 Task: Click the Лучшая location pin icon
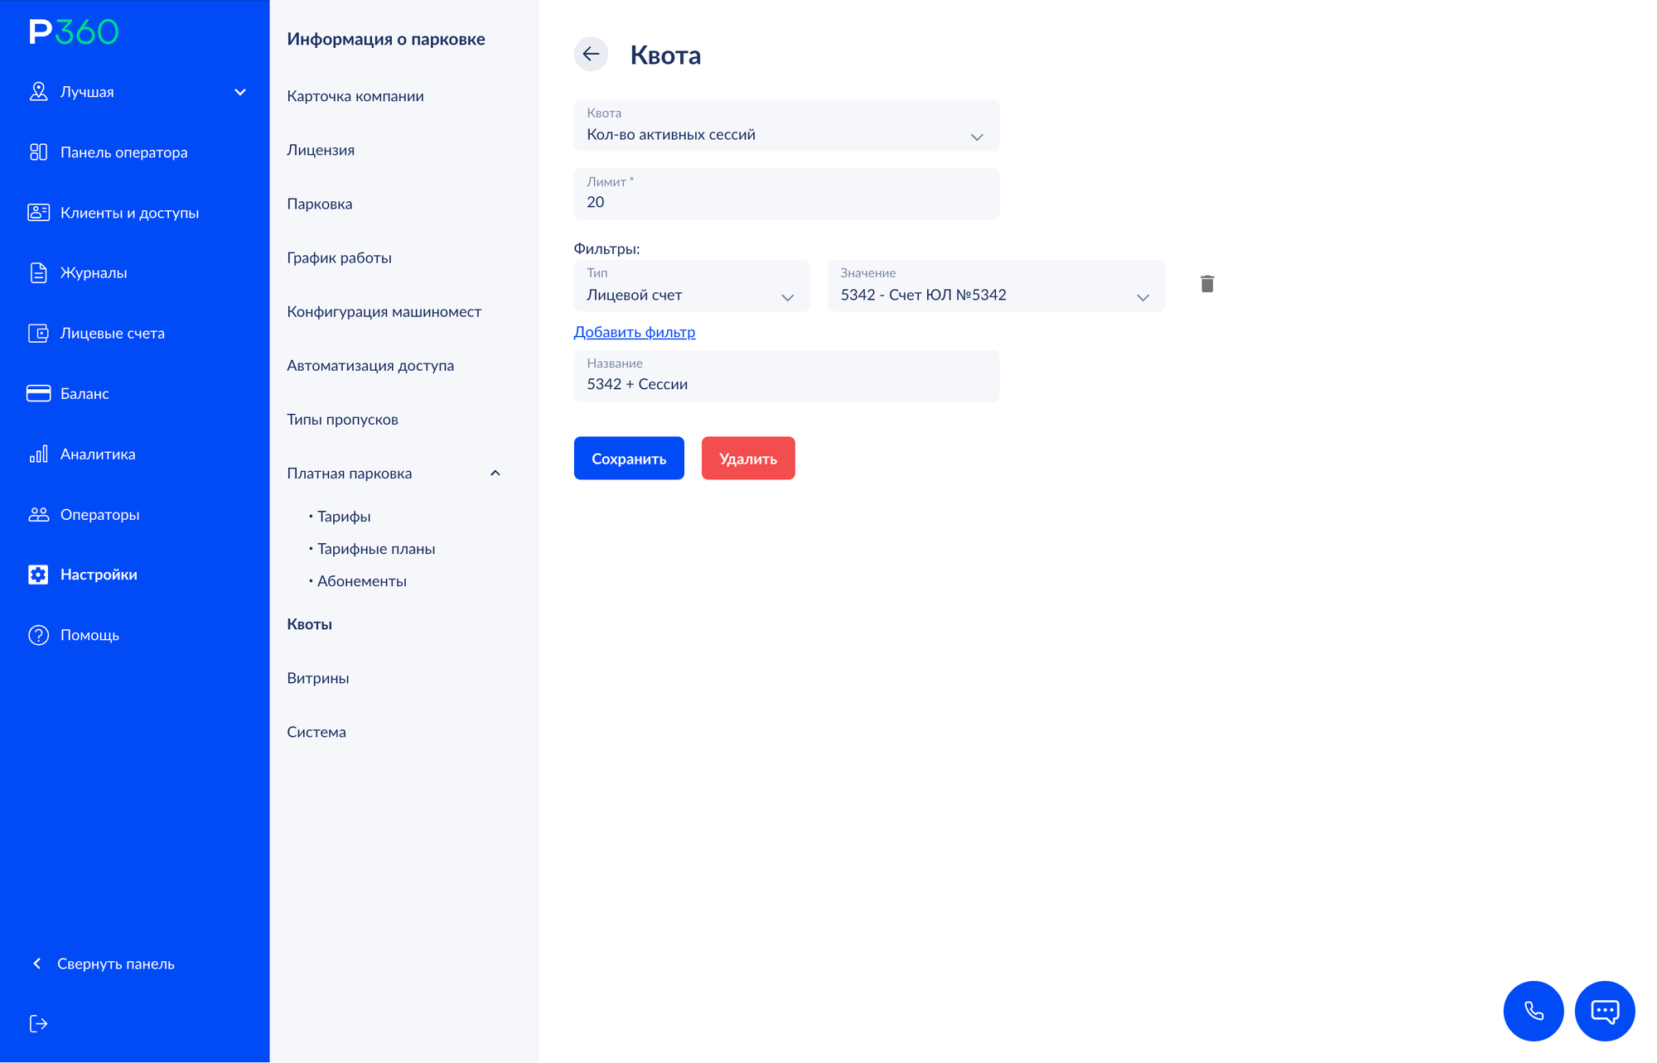pyautogui.click(x=38, y=92)
